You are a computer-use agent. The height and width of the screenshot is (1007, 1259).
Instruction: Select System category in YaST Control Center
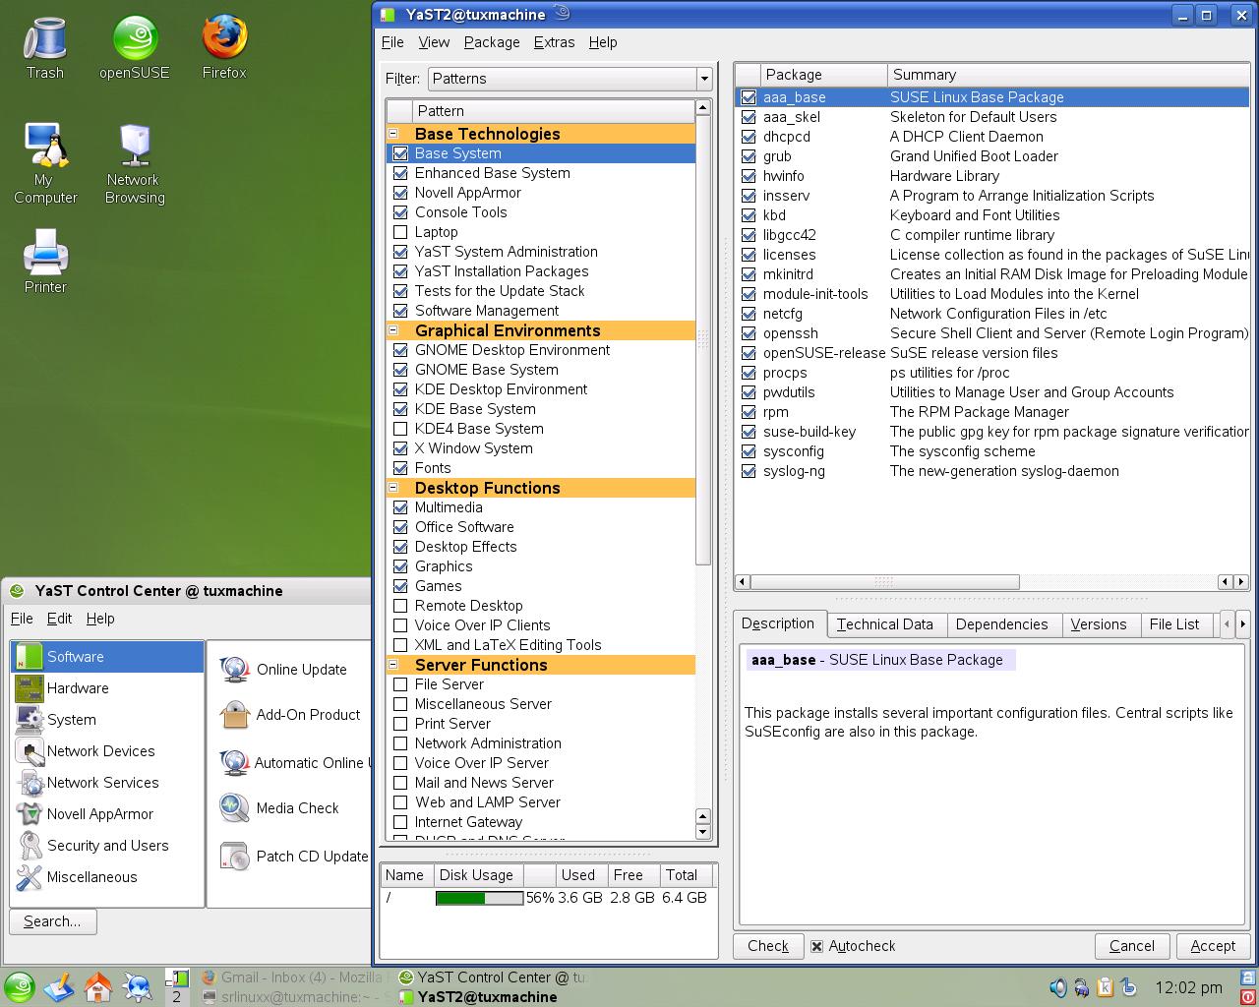coord(107,720)
